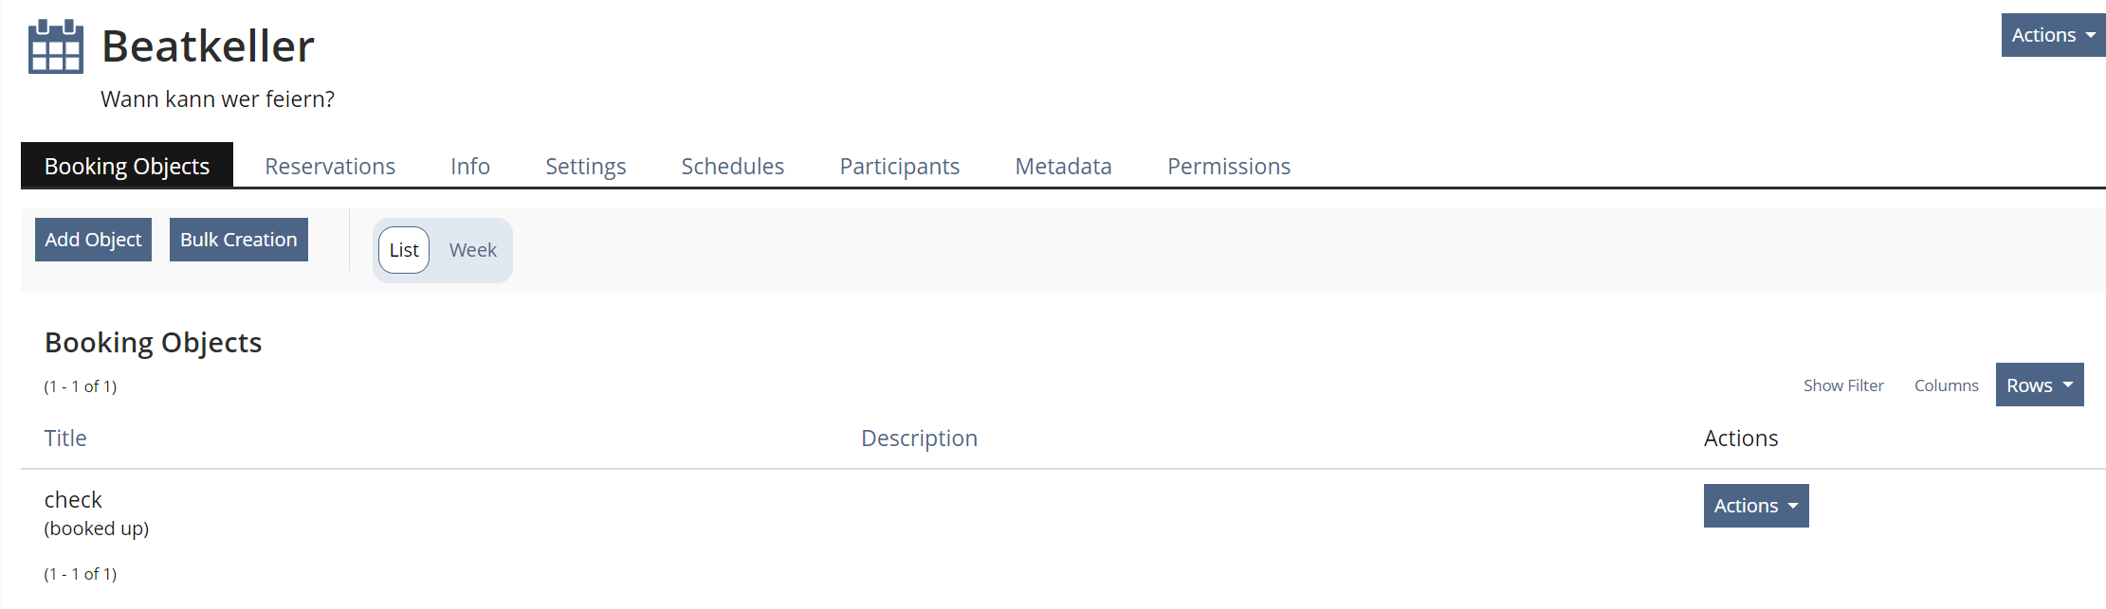The width and height of the screenshot is (2106, 609).
Task: Sort table by Description column
Action: [x=919, y=439]
